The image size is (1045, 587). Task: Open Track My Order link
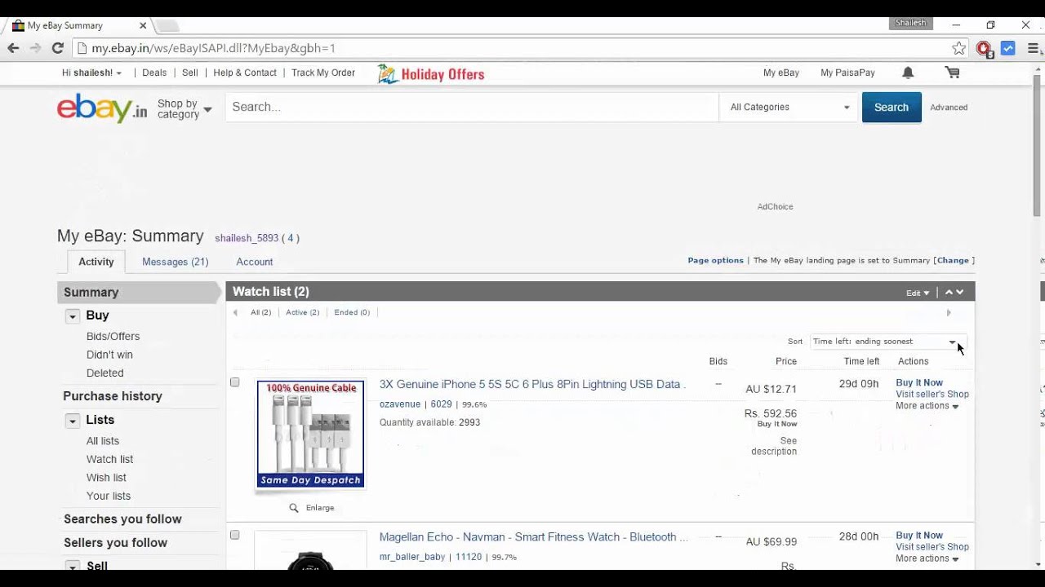click(x=323, y=73)
